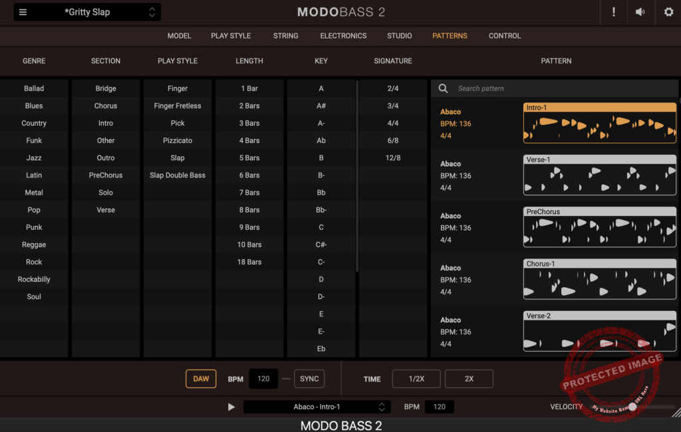This screenshot has height=432, width=681.
Task: Choose the Funk genre
Action: 34,141
